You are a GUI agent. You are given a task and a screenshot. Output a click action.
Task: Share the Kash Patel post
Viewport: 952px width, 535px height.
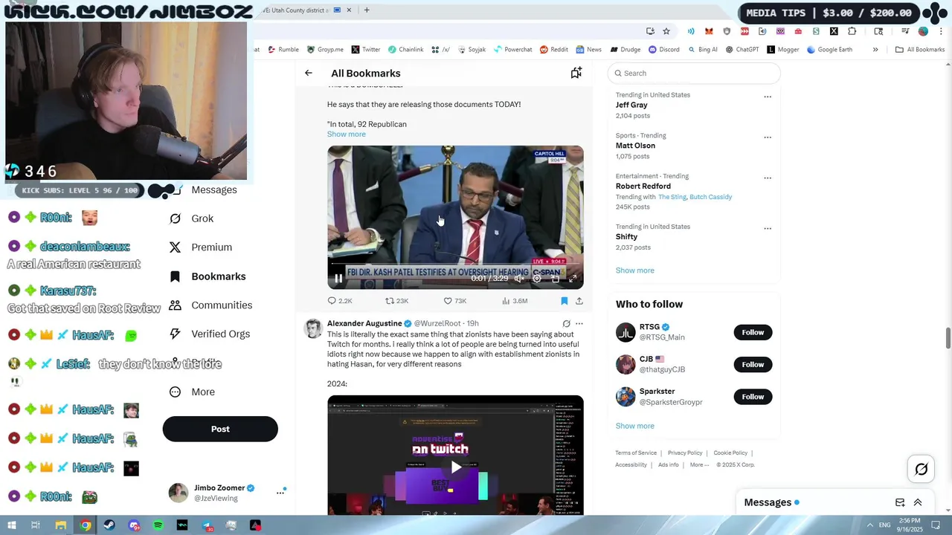coord(579,301)
